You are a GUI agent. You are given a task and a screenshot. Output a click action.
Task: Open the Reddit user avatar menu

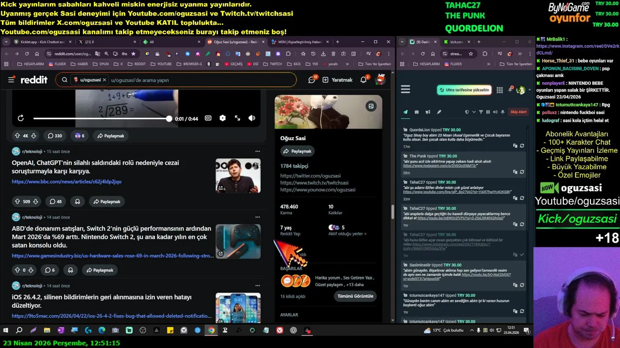[x=381, y=80]
